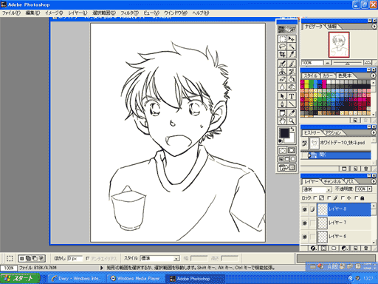Select the Pen tool
Image resolution: width=378 pixels, height=284 pixels.
click(282, 104)
